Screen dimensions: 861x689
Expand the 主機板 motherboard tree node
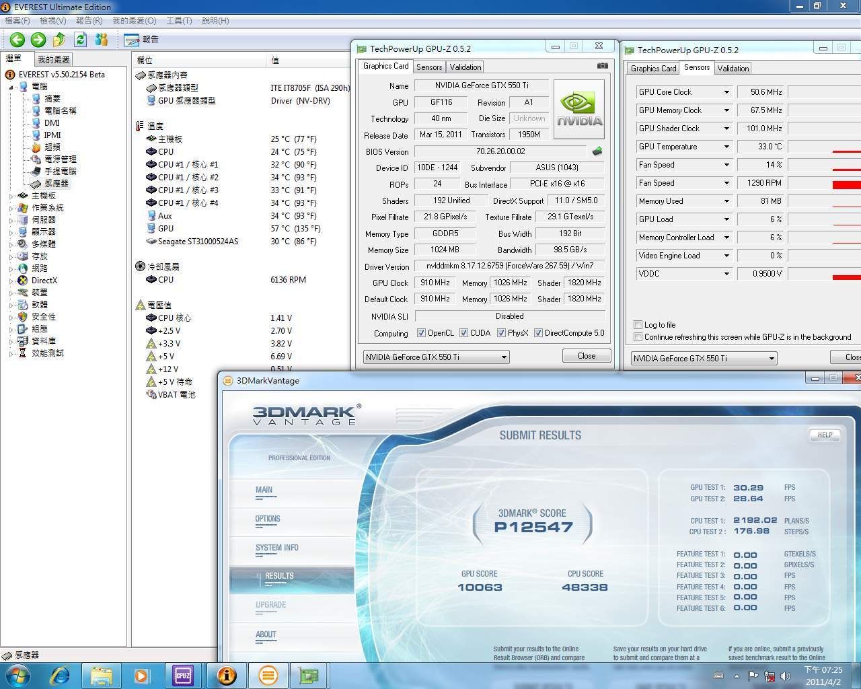(x=11, y=196)
